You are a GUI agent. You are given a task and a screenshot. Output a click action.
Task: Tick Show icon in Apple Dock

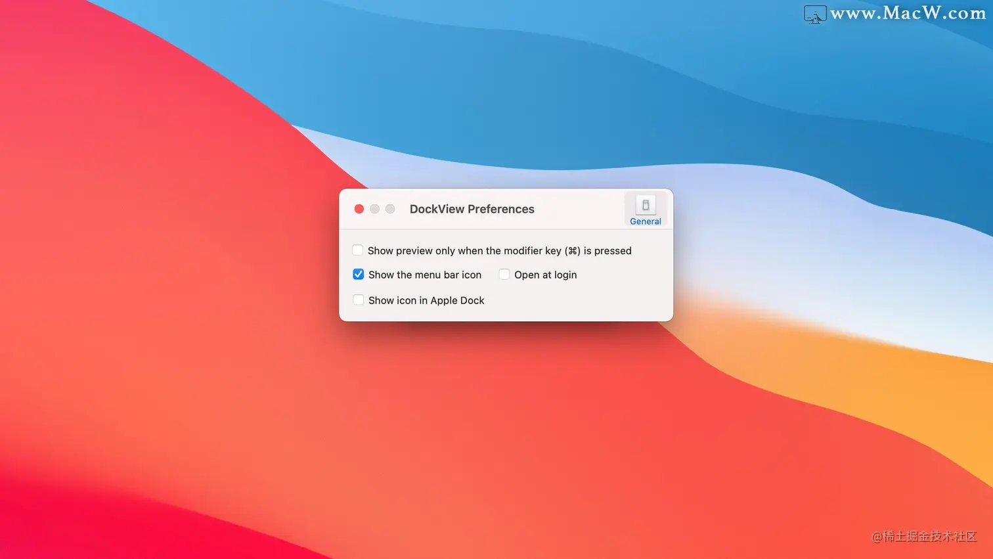point(359,300)
